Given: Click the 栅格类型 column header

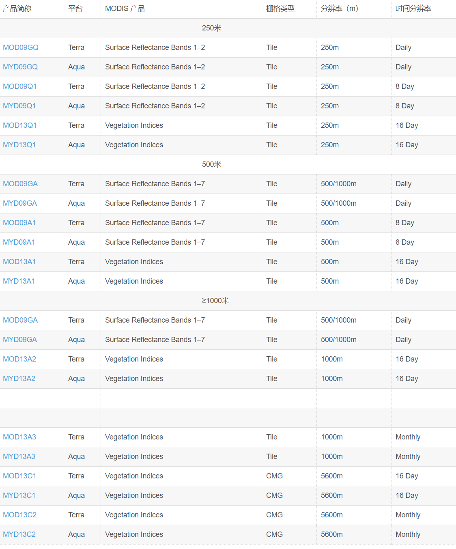Looking at the screenshot, I should (280, 9).
